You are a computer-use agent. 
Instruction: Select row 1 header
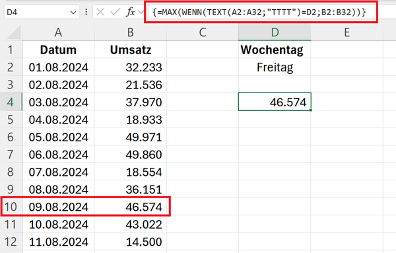[11, 50]
